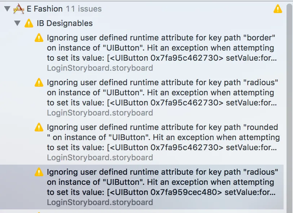
Task: Select the issue mentioning UIButton 0x7fa959cec480
Action: pyautogui.click(x=162, y=182)
